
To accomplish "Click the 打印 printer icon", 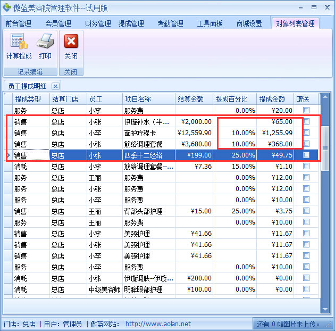I will coord(45,42).
